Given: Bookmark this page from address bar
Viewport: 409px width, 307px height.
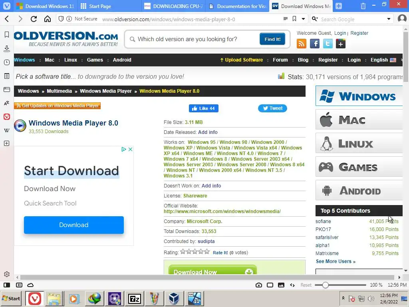Looking at the screenshot, I should tap(294, 19).
